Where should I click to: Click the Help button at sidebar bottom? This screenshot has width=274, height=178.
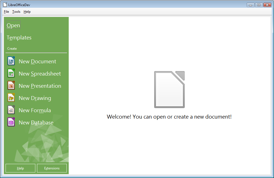click(20, 168)
